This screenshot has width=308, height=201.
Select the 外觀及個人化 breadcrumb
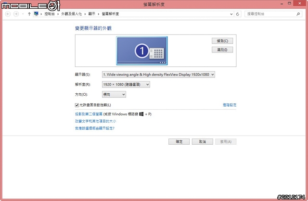[72, 14]
